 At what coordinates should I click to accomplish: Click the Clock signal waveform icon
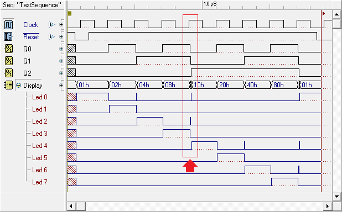click(x=8, y=24)
